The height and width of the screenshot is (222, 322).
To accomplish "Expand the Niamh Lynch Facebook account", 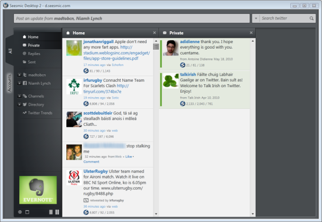I will tap(19, 83).
